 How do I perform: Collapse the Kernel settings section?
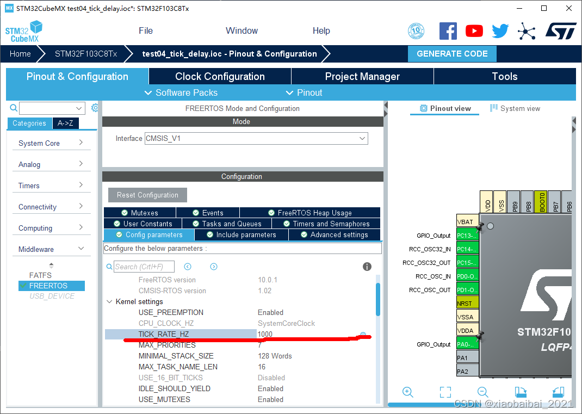pyautogui.click(x=109, y=301)
